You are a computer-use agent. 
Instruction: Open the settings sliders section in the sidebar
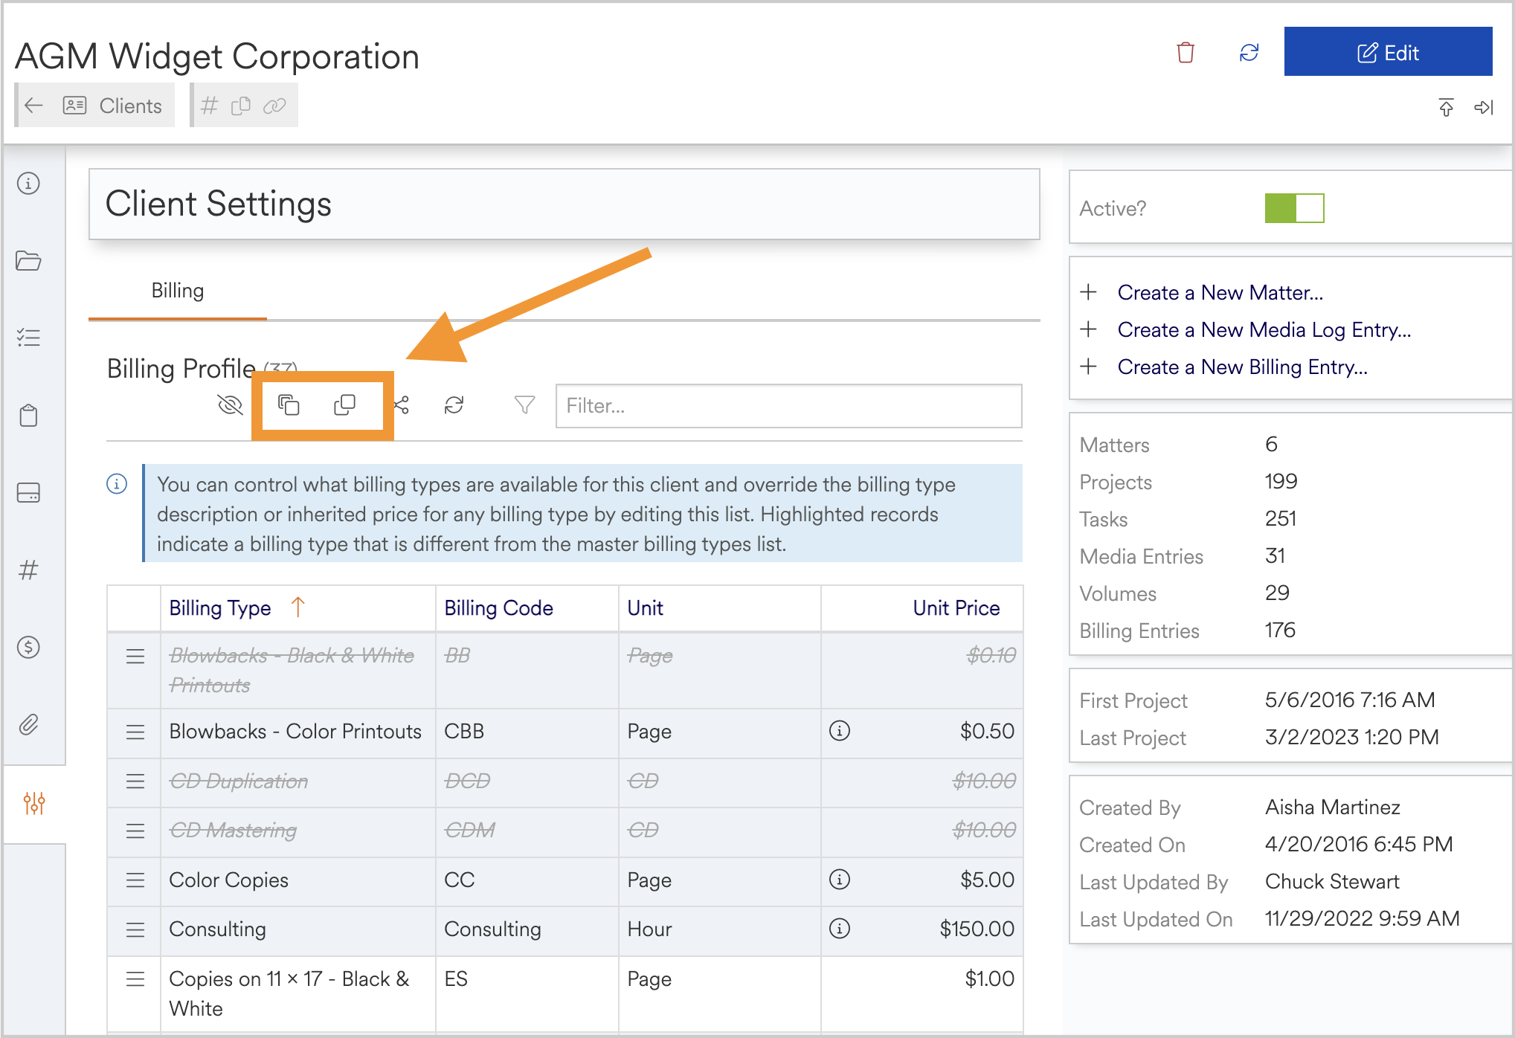(x=34, y=803)
